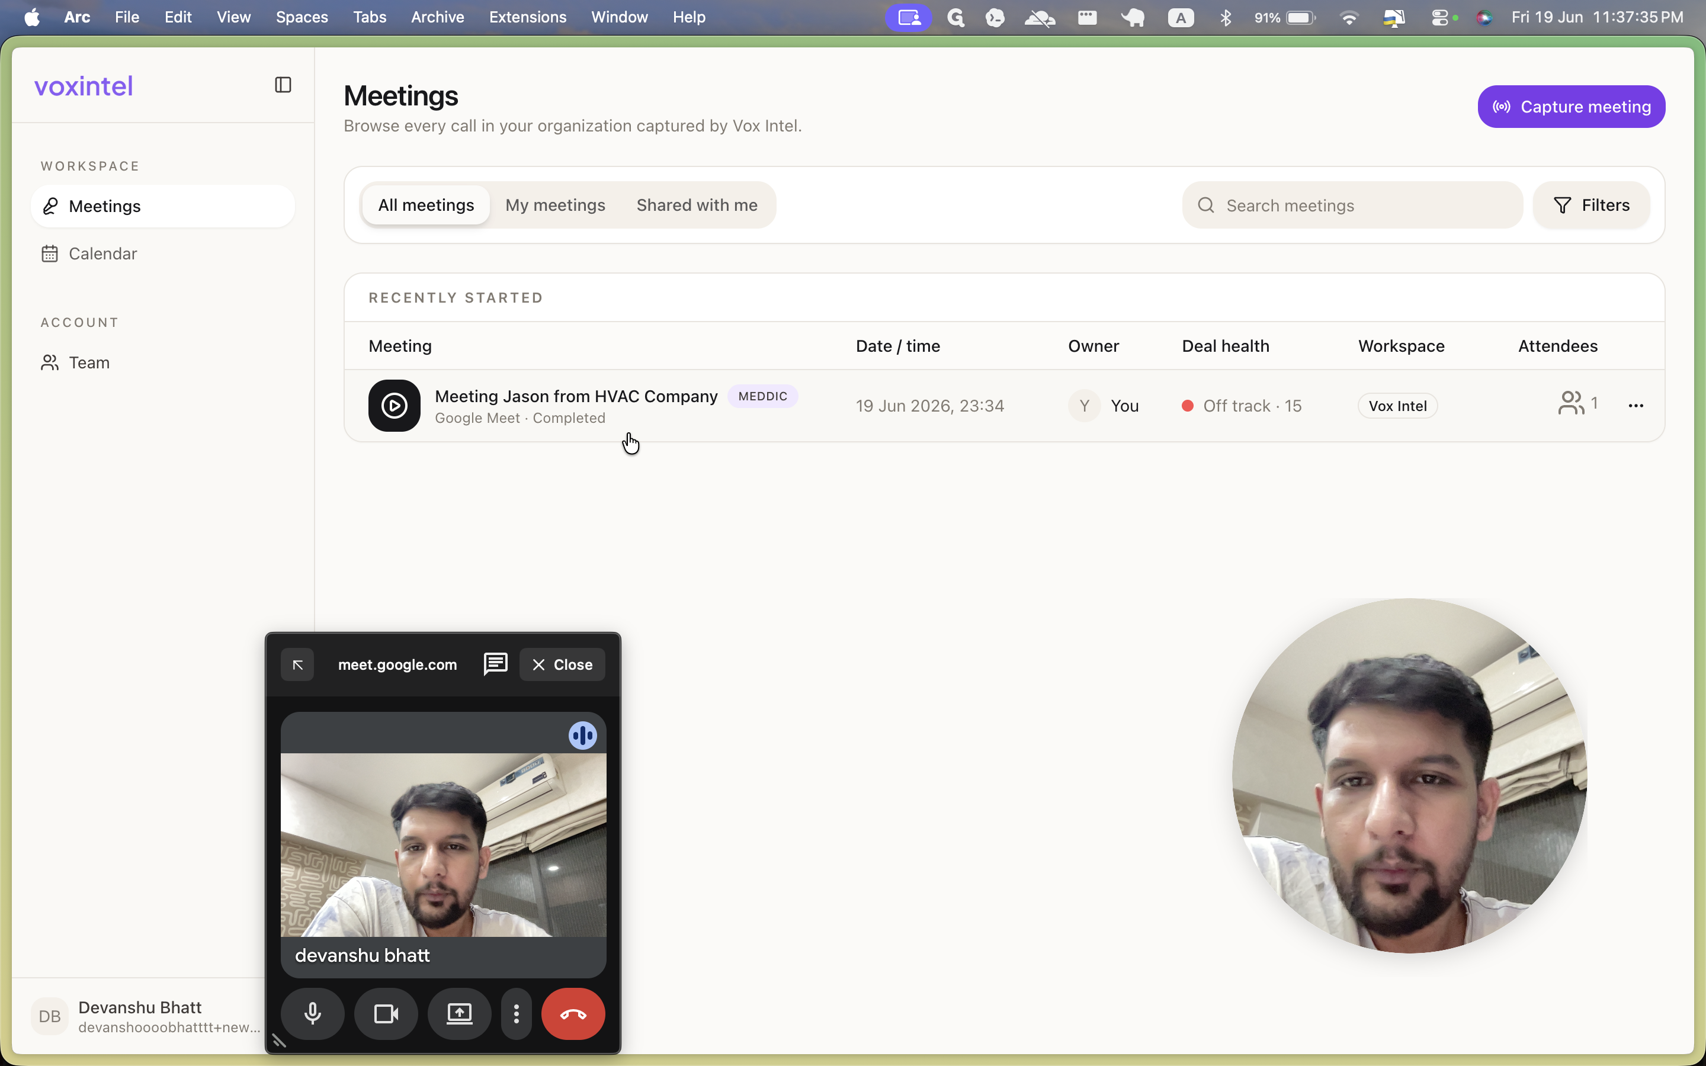Switch to the Shared with me tab
Viewport: 1706px width, 1066px height.
coord(697,205)
